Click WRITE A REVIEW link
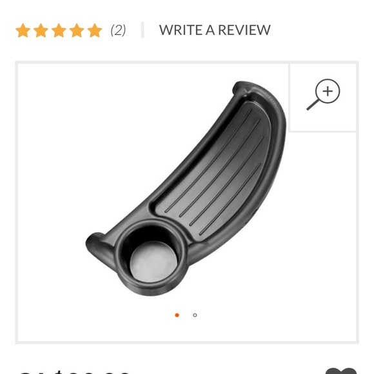This screenshot has height=374, width=374. point(215,30)
